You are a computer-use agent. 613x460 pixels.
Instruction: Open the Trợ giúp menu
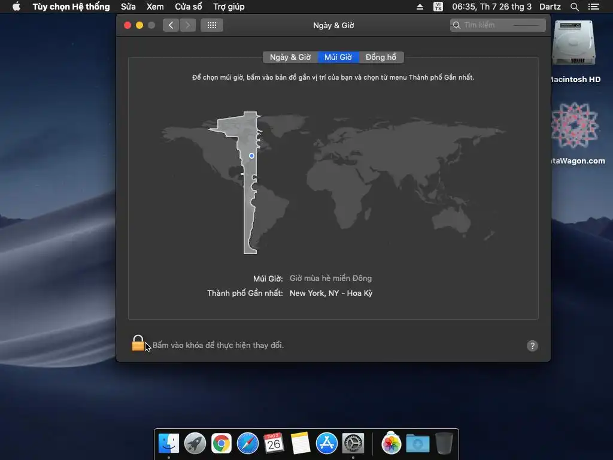229,7
